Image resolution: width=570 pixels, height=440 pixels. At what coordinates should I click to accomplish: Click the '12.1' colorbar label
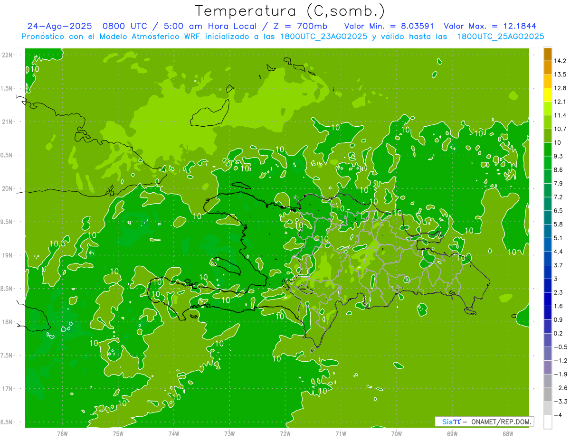(560, 102)
